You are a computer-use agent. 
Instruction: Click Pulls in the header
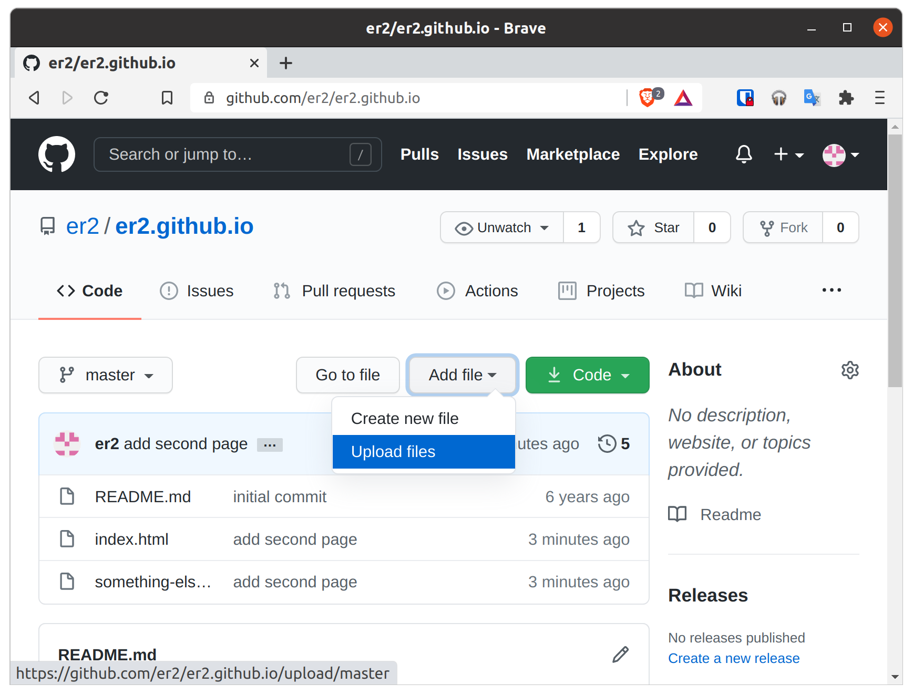click(x=419, y=154)
